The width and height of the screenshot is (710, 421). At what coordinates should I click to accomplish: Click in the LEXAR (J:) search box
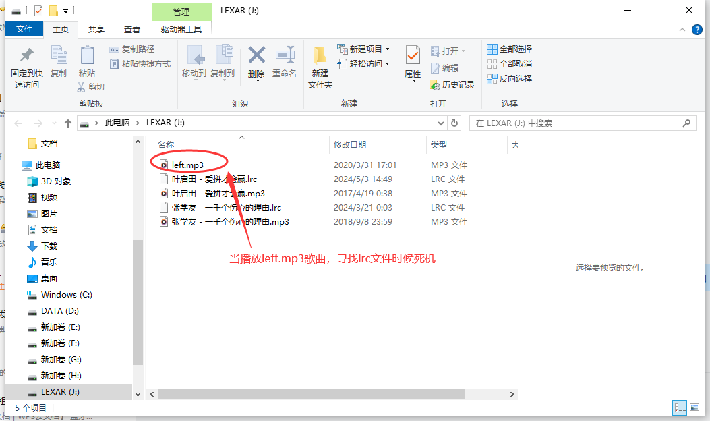point(583,123)
